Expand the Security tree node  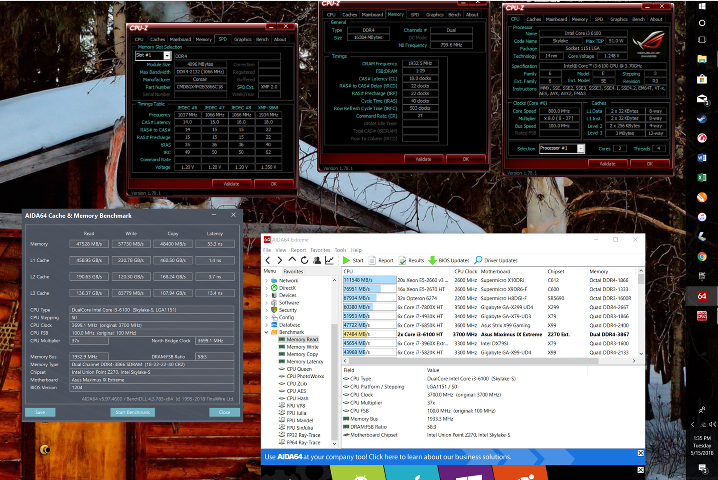267,310
